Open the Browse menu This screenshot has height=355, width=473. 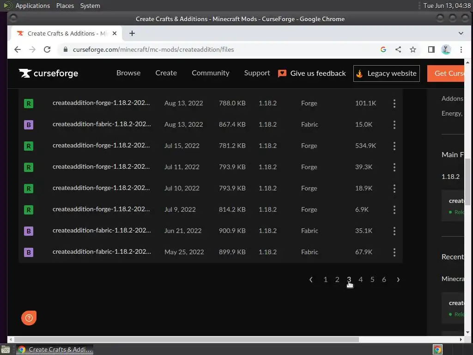pyautogui.click(x=128, y=73)
